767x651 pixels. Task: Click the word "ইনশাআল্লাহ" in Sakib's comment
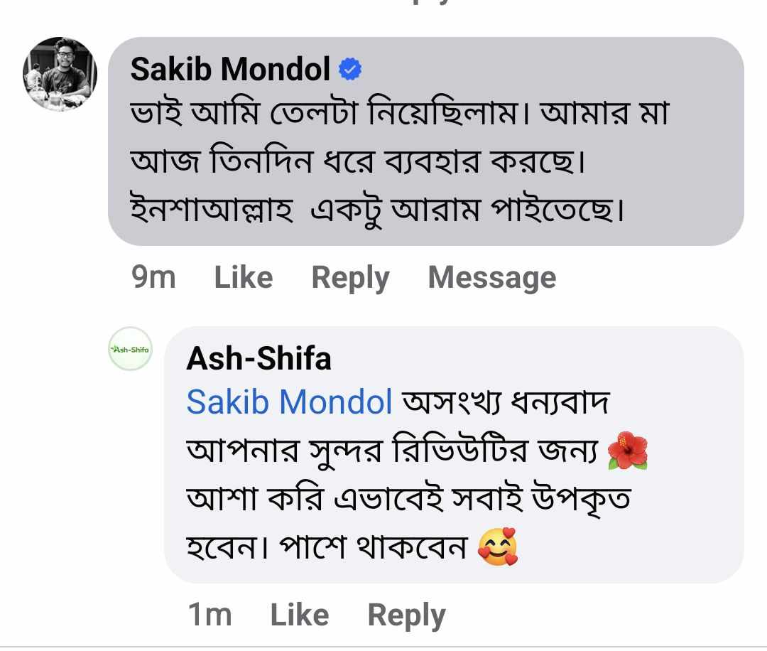[x=212, y=211]
